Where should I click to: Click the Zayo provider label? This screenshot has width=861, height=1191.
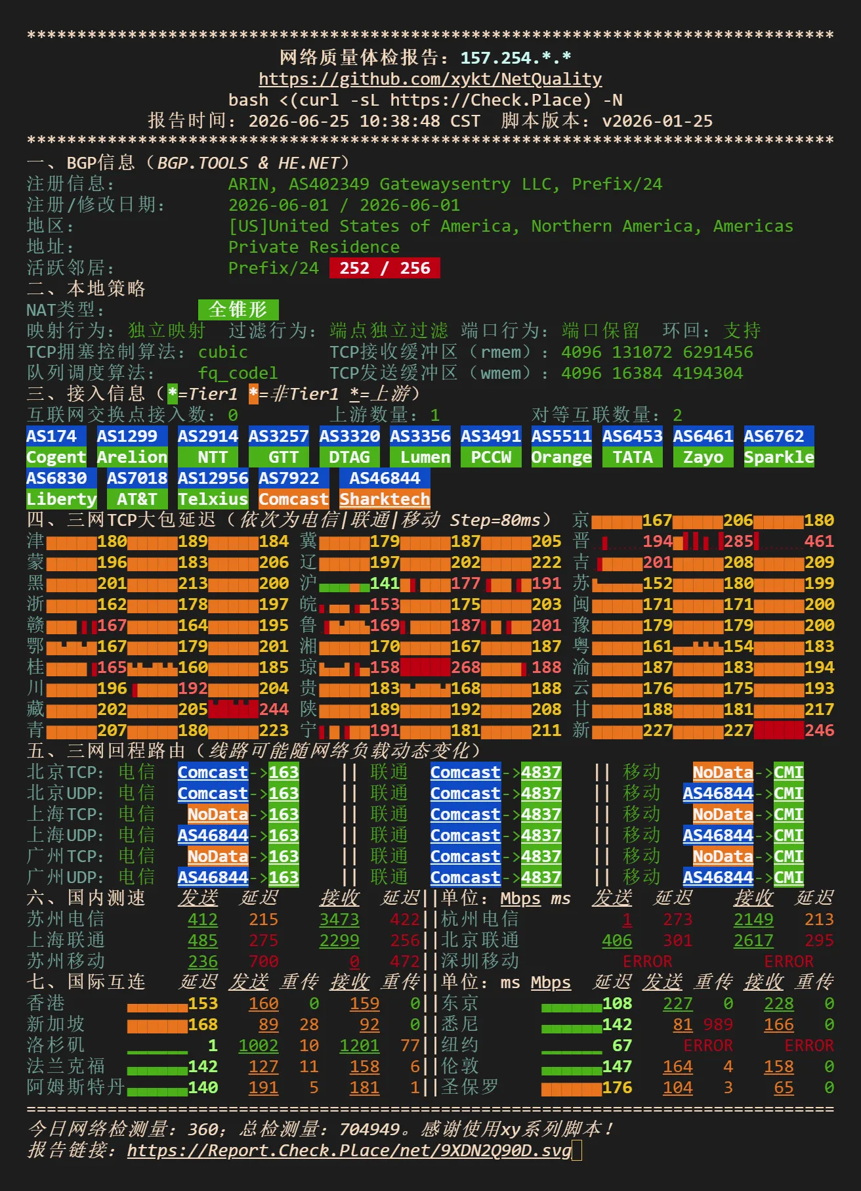tap(703, 457)
